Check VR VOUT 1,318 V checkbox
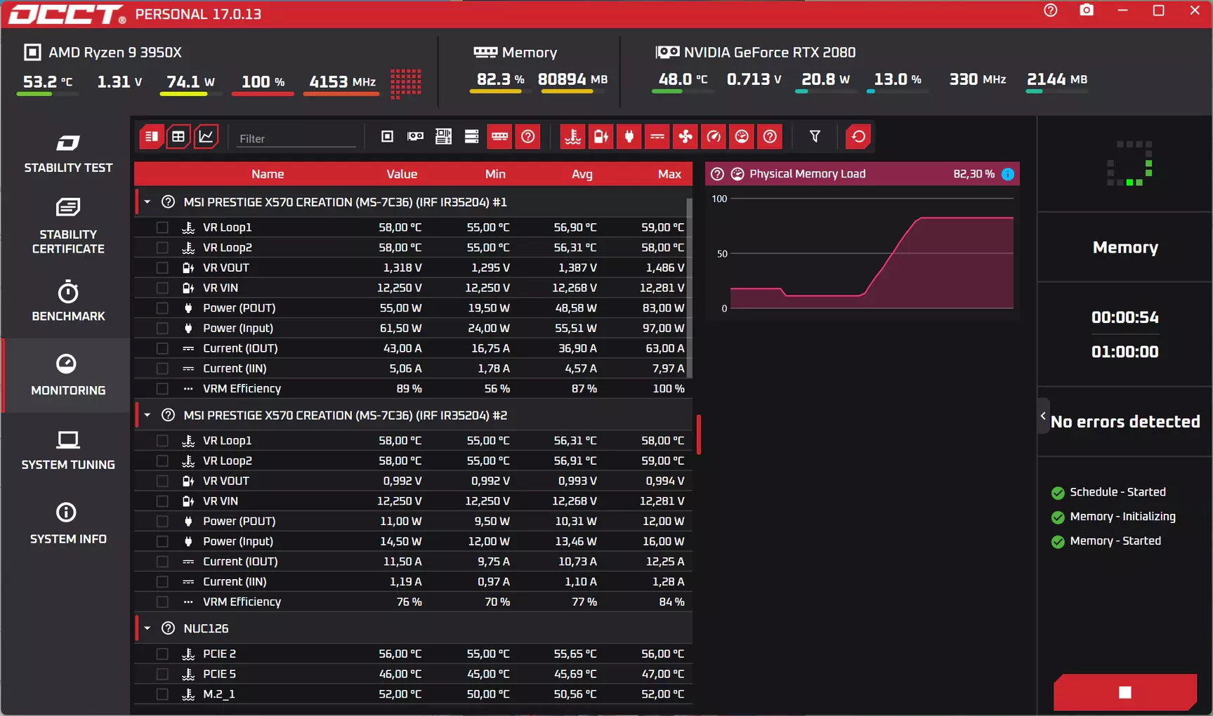1213x716 pixels. [162, 268]
